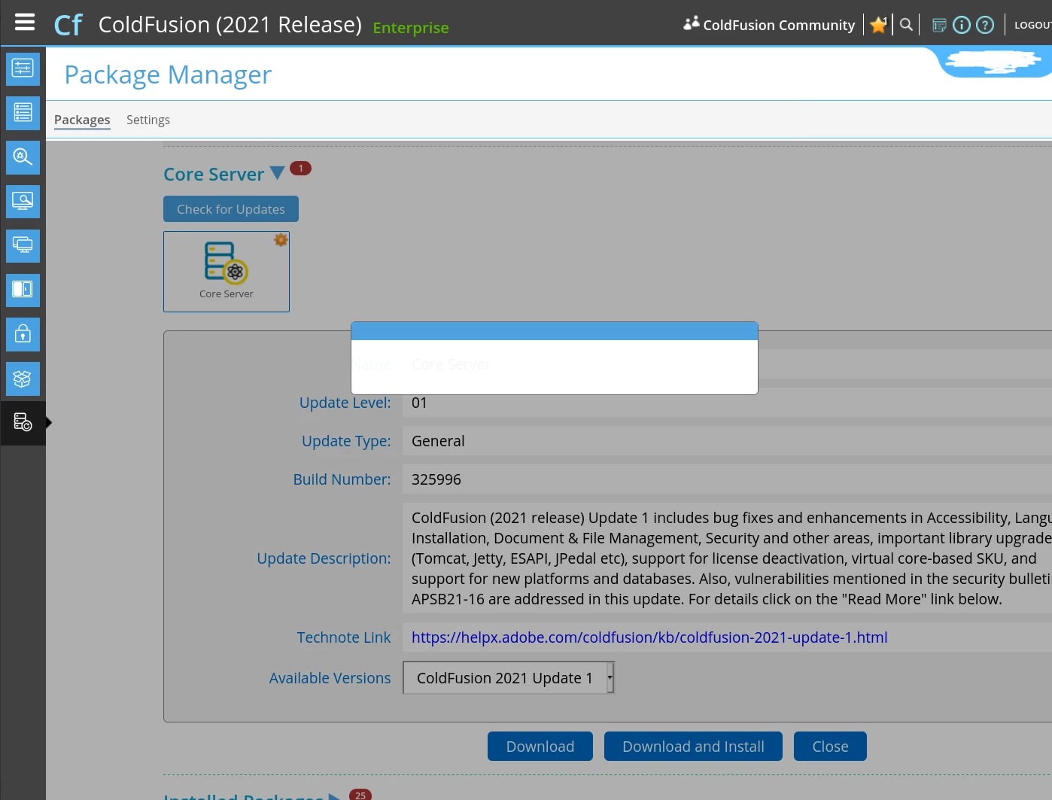Open the Technote helpx.adobe.com link
Viewport: 1052px width, 800px height.
pos(649,637)
